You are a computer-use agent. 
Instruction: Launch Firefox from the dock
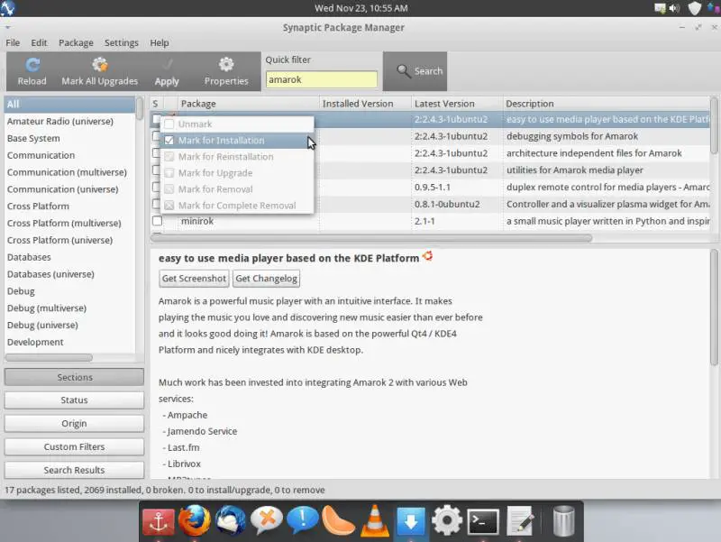194,521
